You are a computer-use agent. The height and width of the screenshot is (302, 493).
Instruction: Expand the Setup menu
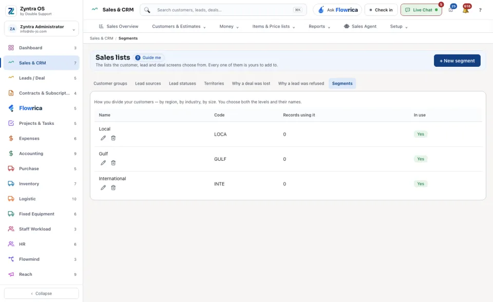(x=399, y=26)
